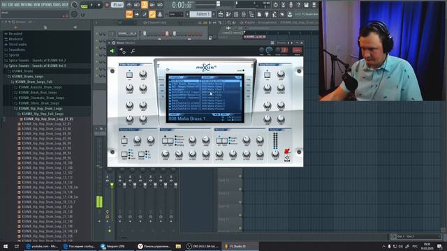Select KSHMR_Hip_Hop_Drum_Loop_01_85 file in Browser
This screenshot has width=447, height=251.
pyautogui.click(x=48, y=119)
